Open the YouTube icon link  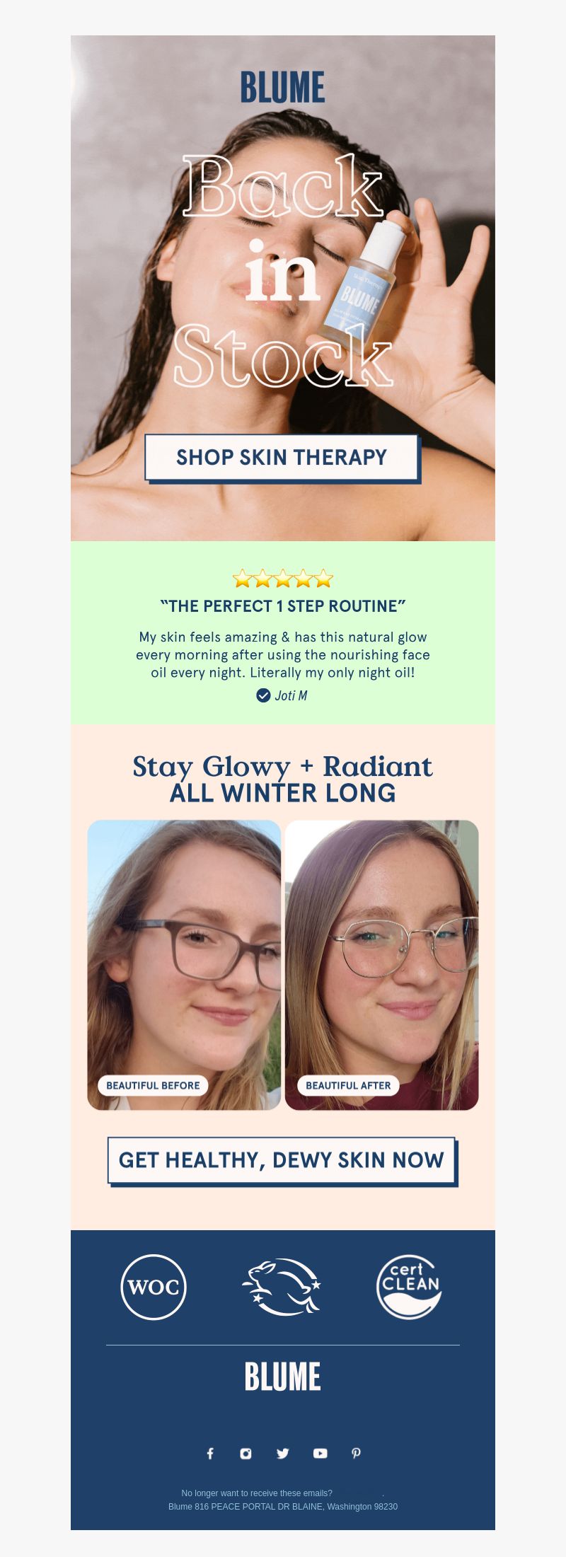pyautogui.click(x=320, y=1453)
